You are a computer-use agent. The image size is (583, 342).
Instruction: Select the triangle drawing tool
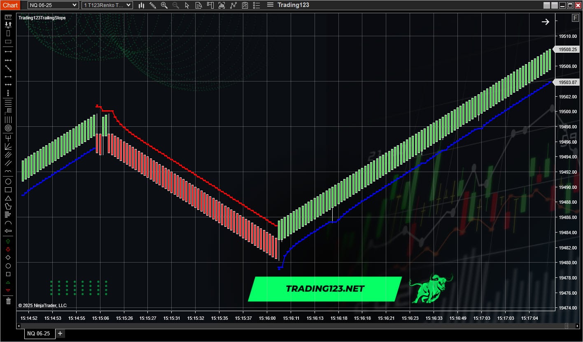tap(8, 198)
